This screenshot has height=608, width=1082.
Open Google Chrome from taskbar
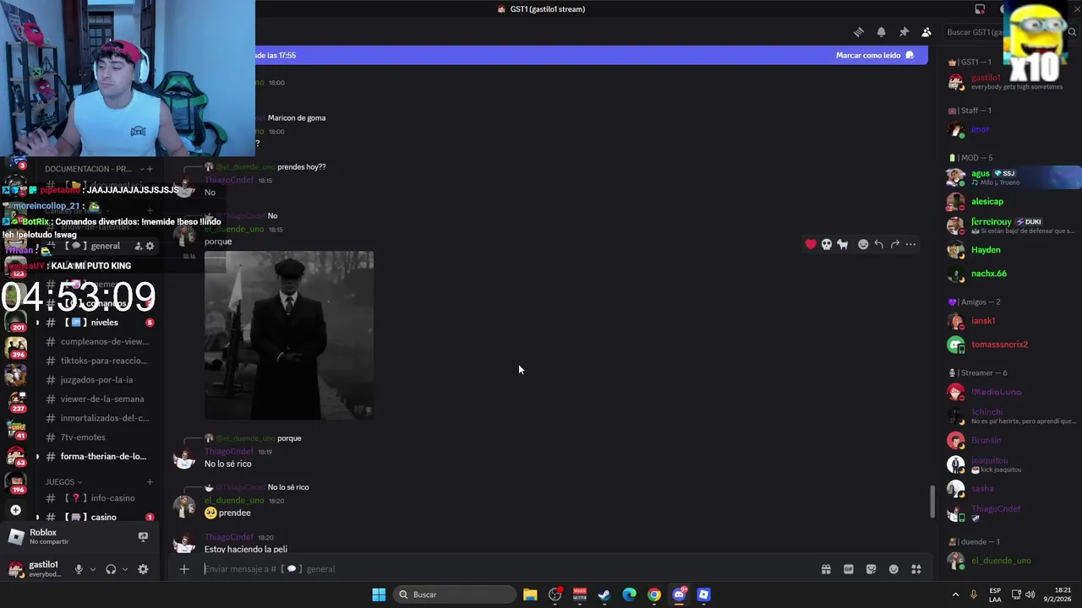[654, 594]
